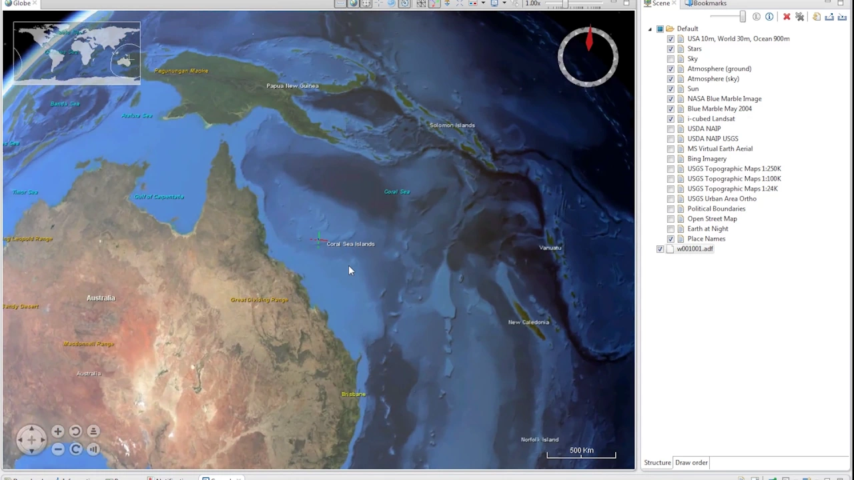This screenshot has height=480, width=854.
Task: Click the blue information icon in Scene toolbar
Action: [769, 17]
